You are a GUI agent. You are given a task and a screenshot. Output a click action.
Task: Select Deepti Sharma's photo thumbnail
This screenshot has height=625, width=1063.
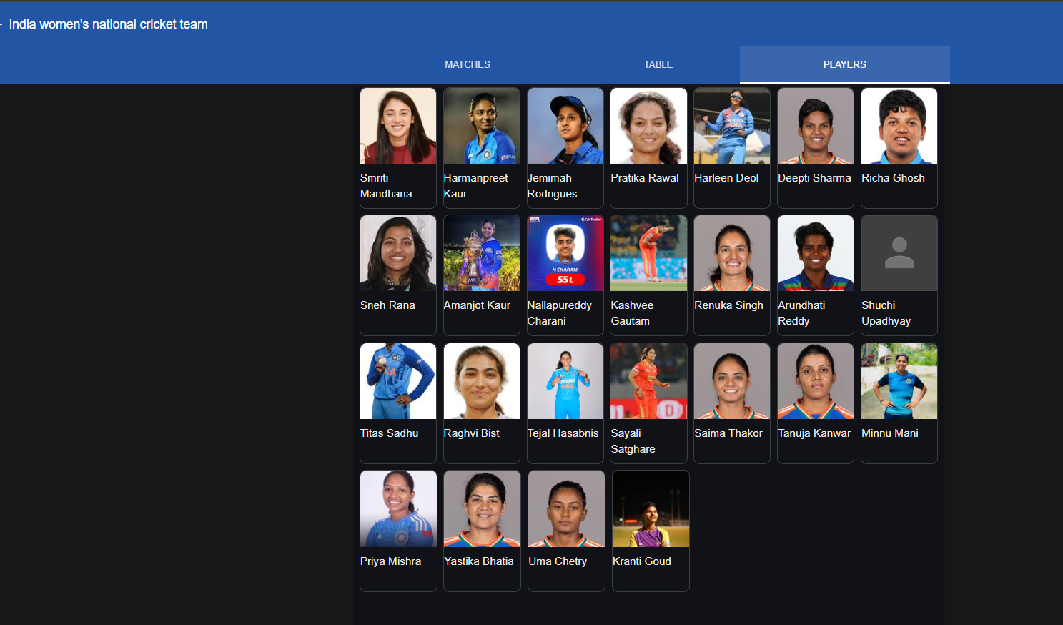(816, 126)
